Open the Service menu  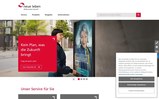(x=24, y=15)
